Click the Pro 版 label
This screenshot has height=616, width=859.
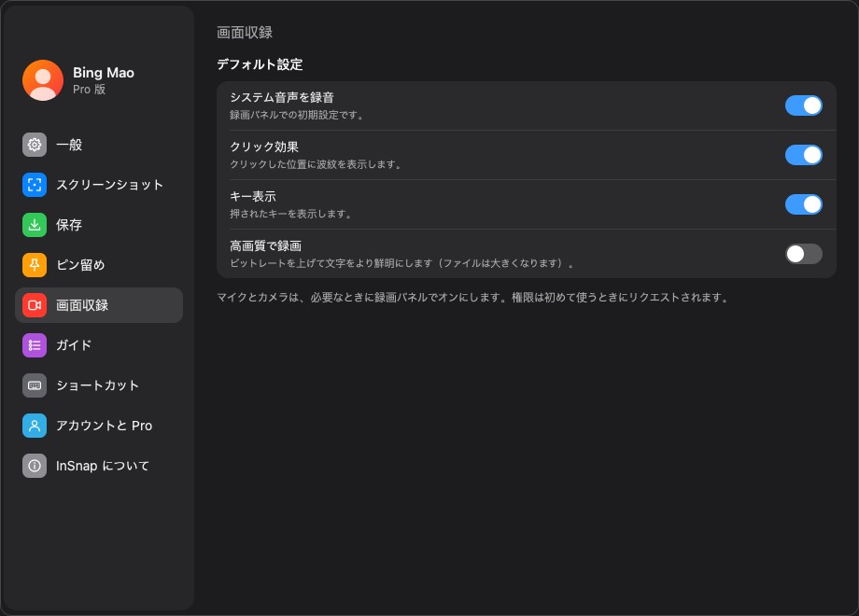pos(90,90)
